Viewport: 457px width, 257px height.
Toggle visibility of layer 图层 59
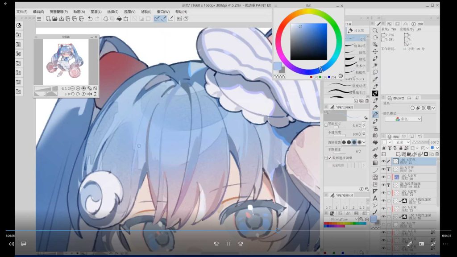tap(383, 169)
